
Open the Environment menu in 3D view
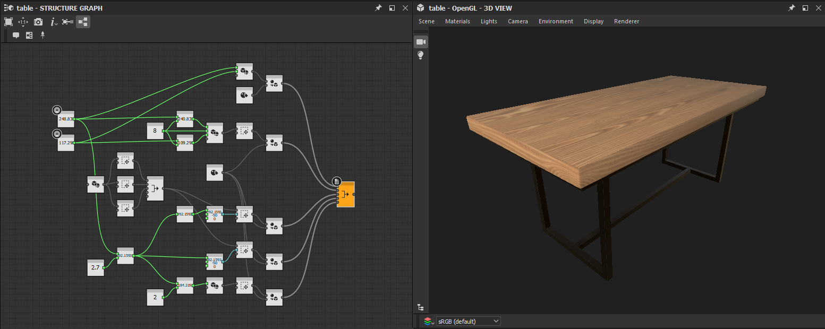(556, 21)
